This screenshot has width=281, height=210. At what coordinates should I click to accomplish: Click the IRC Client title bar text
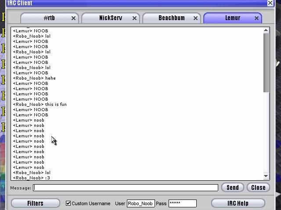coord(20,3)
